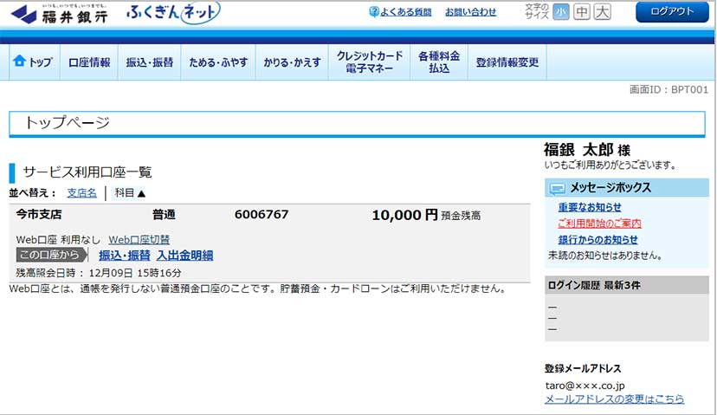Image resolution: width=717 pixels, height=415 pixels.
Task: Click 残高照会日時 12月09日 15時16分 text
Action: click(x=99, y=273)
